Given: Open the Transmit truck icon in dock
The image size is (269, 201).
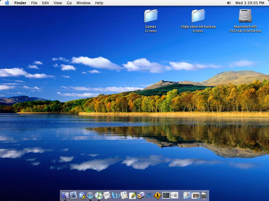Looking at the screenshot, I should [x=141, y=195].
